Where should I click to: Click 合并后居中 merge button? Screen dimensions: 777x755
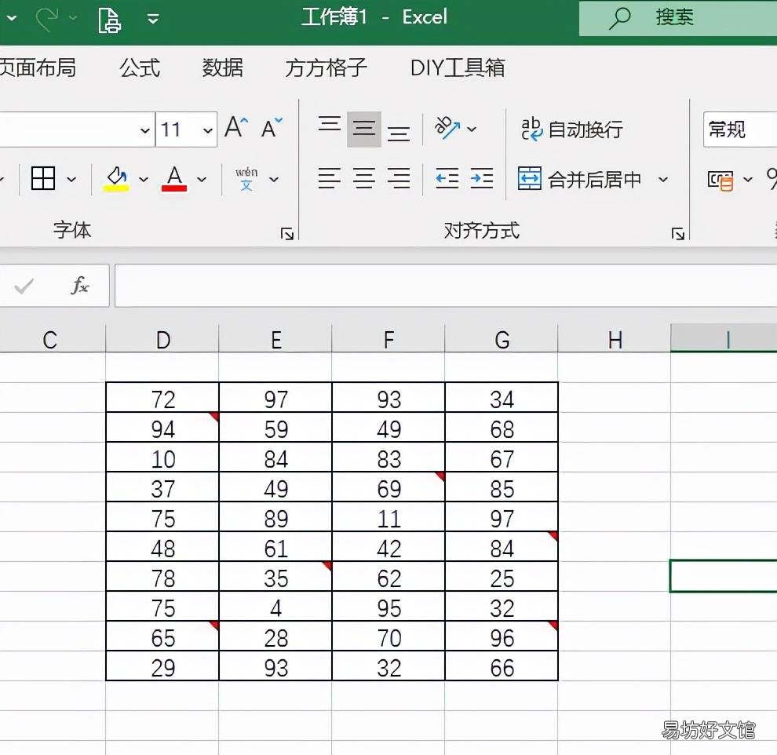579,179
